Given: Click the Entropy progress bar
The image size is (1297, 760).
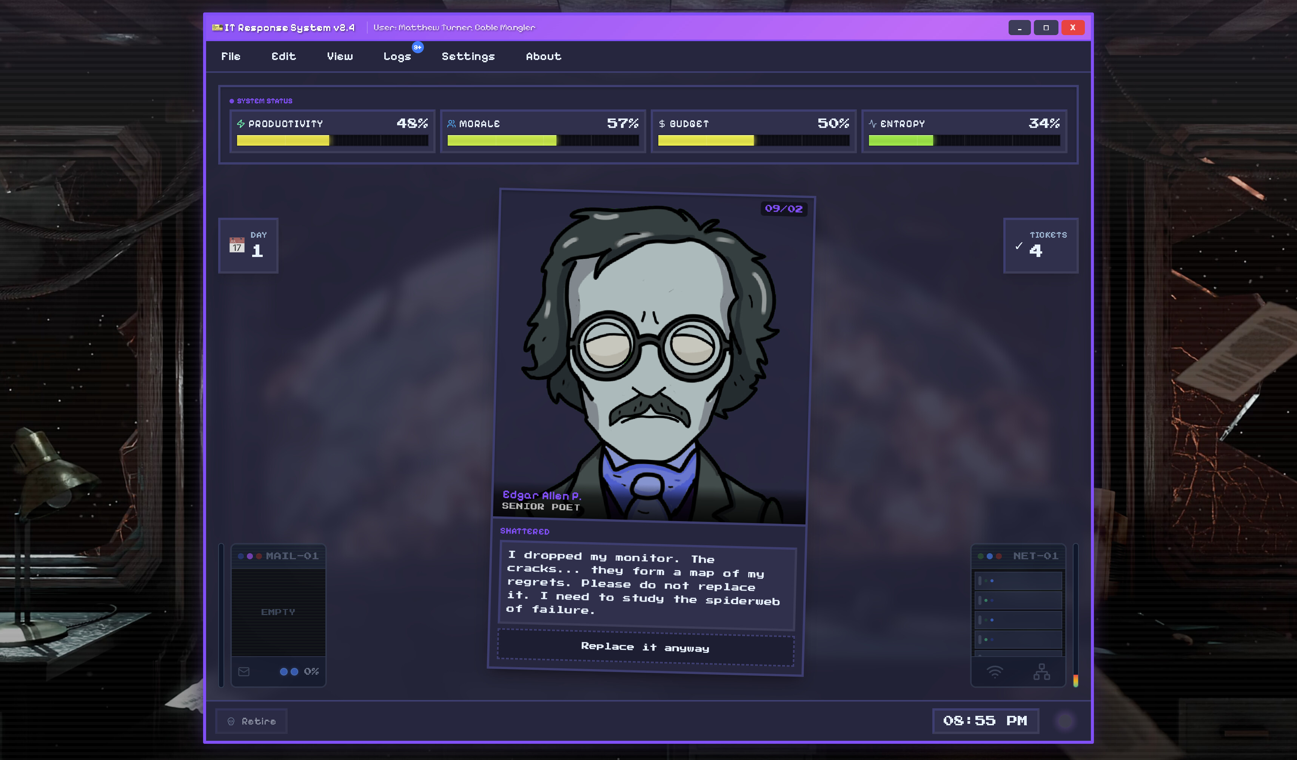Looking at the screenshot, I should pos(964,140).
